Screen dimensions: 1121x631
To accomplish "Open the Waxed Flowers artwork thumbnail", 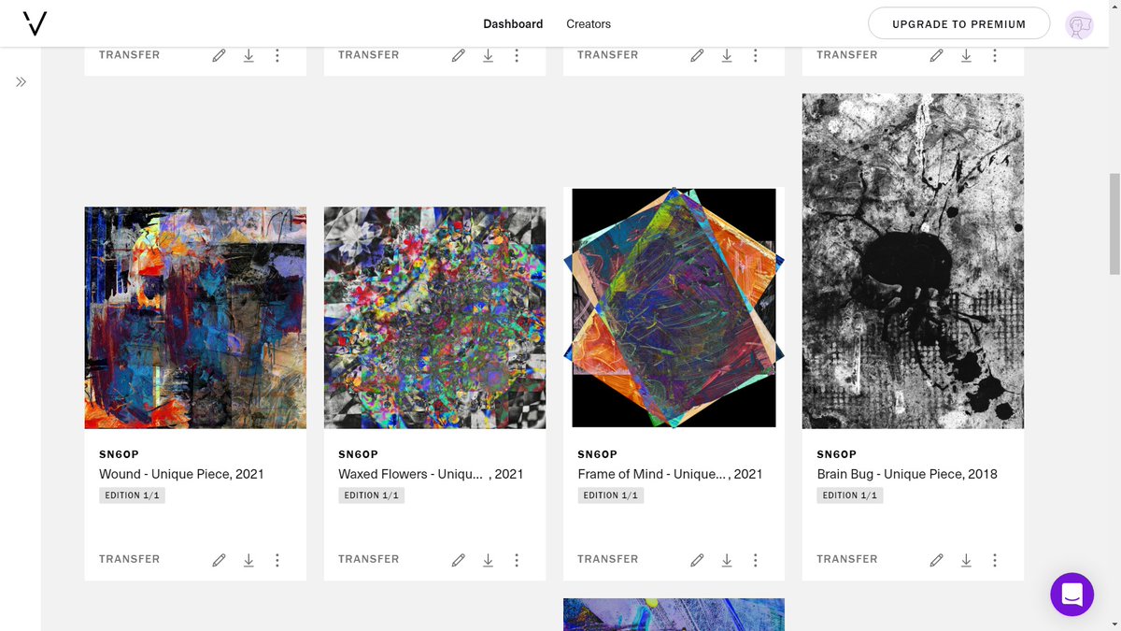I will [434, 318].
